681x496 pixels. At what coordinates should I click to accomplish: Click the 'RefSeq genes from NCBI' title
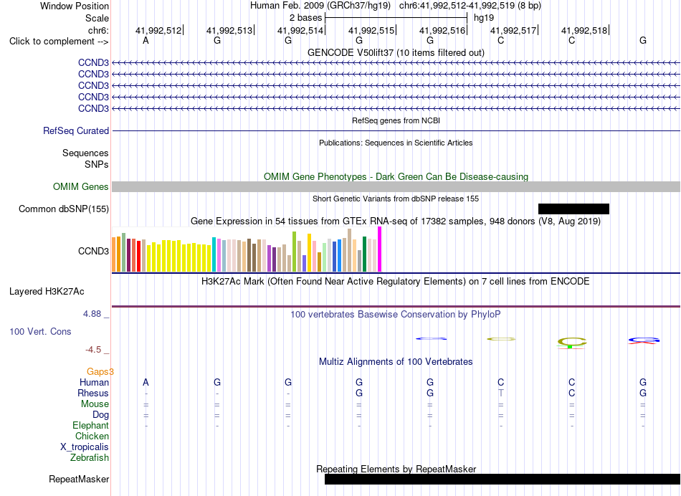tap(396, 120)
